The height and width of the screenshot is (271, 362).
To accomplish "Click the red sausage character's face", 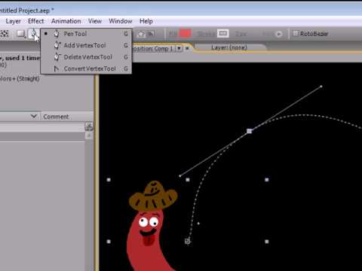I will (149, 229).
